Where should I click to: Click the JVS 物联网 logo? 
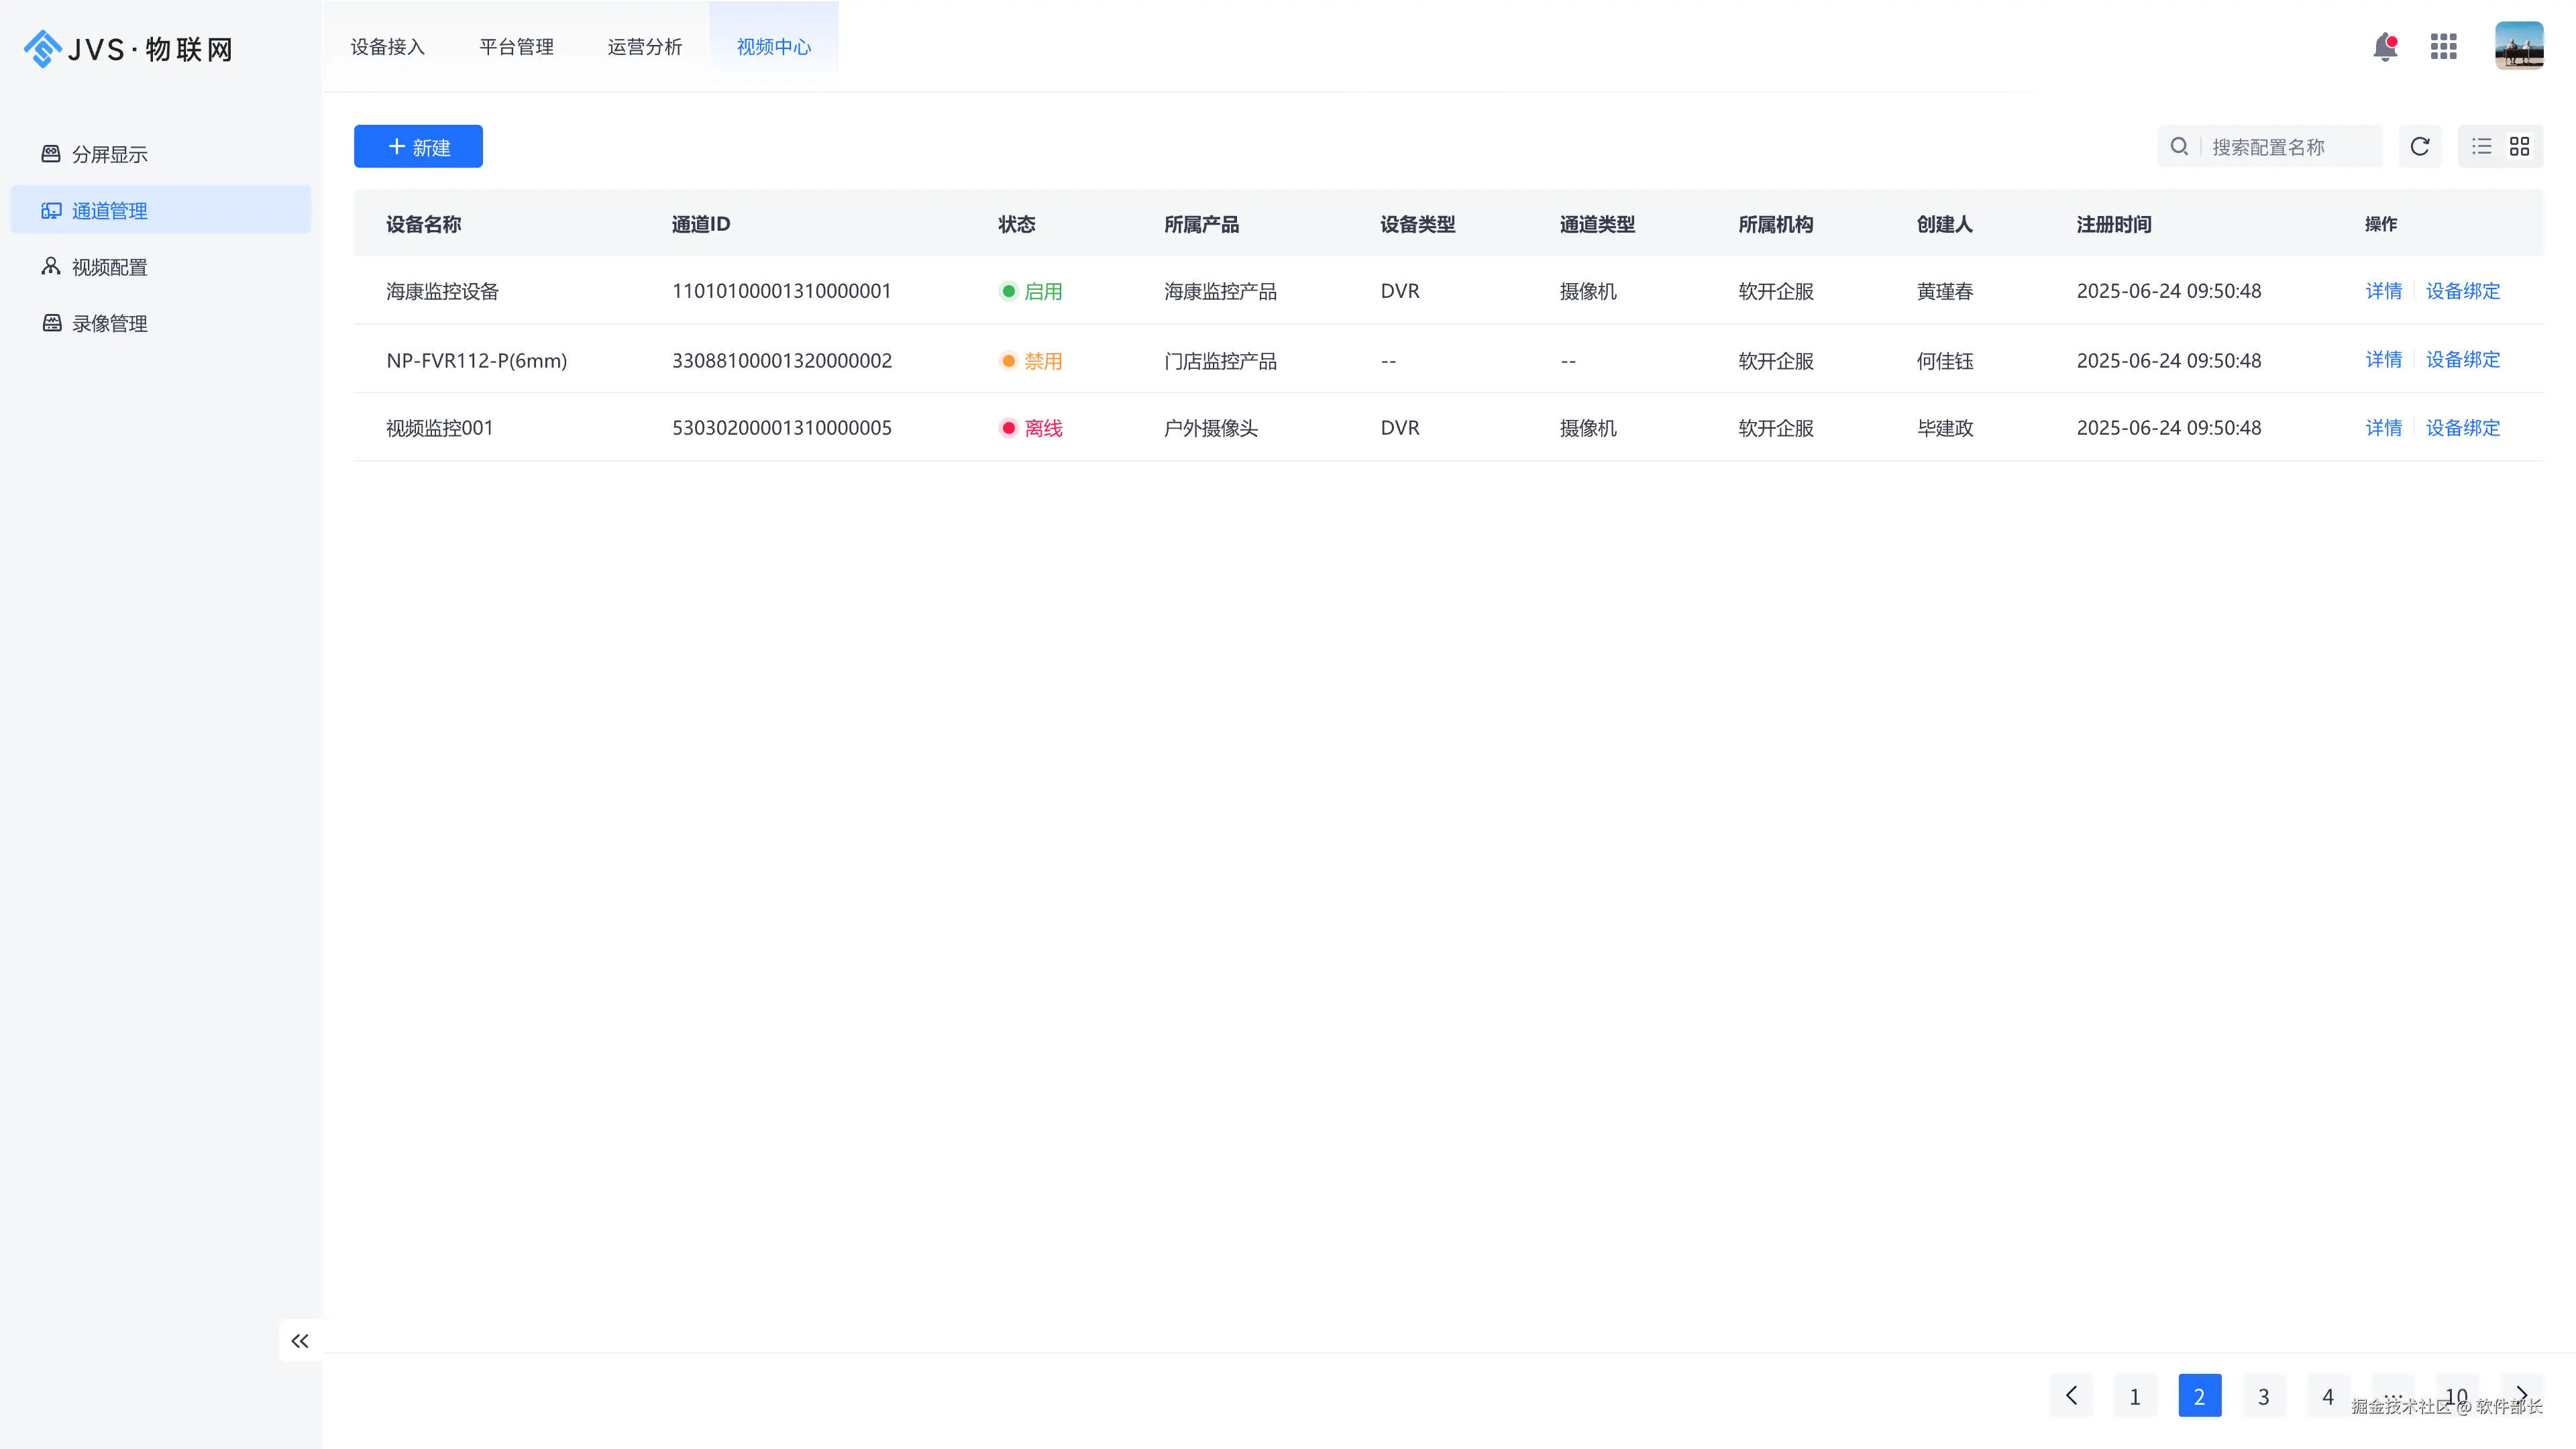(x=128, y=48)
